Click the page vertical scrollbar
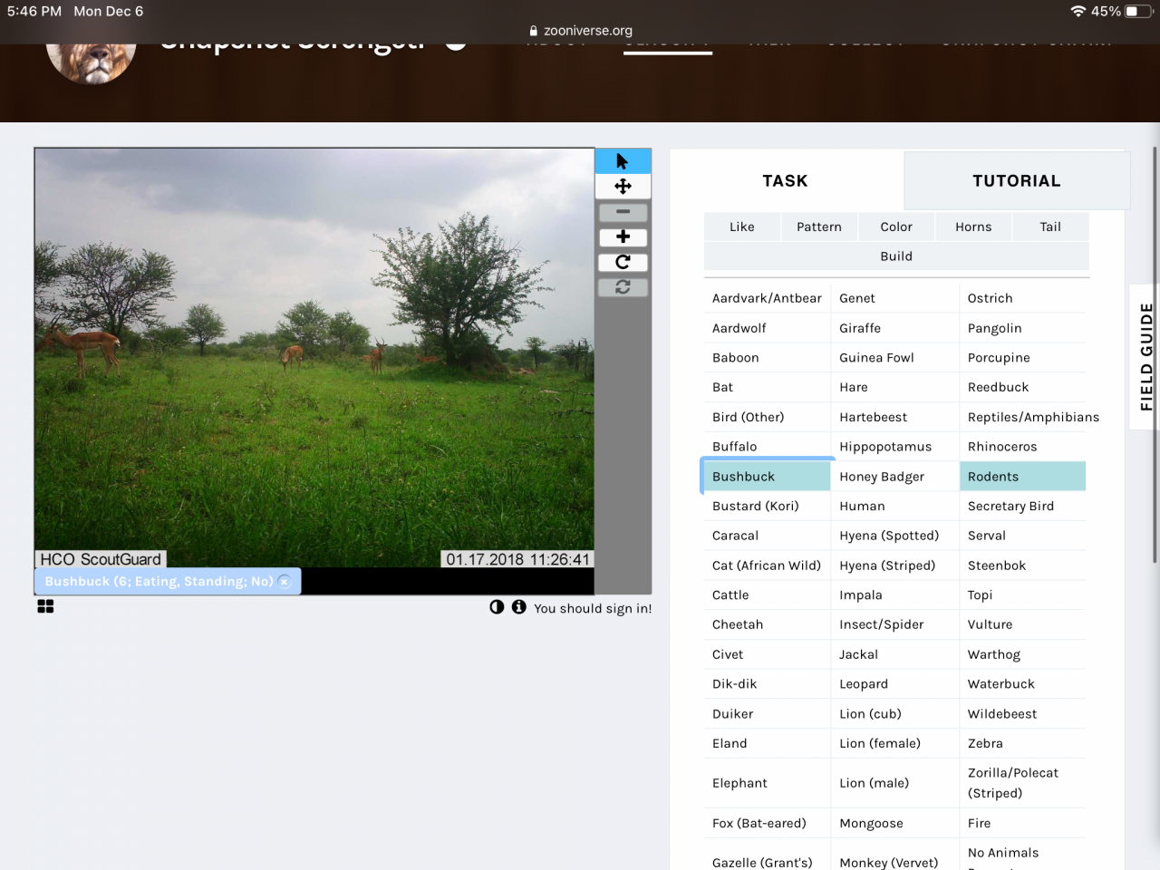This screenshot has height=870, width=1160. (x=1155, y=355)
